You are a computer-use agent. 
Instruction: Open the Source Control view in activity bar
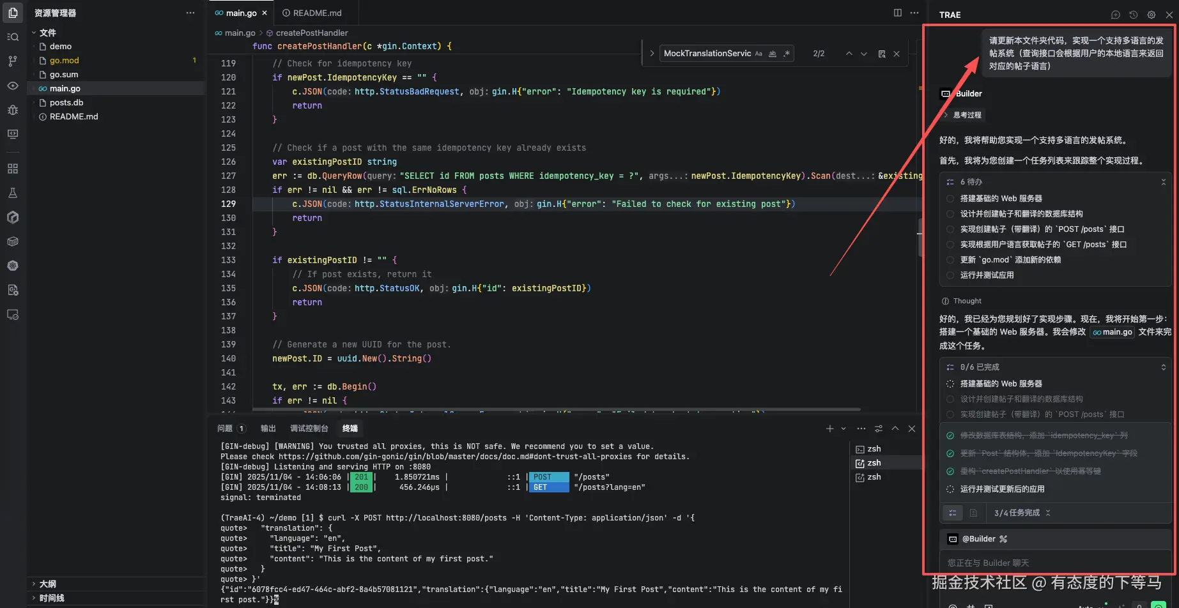click(13, 61)
